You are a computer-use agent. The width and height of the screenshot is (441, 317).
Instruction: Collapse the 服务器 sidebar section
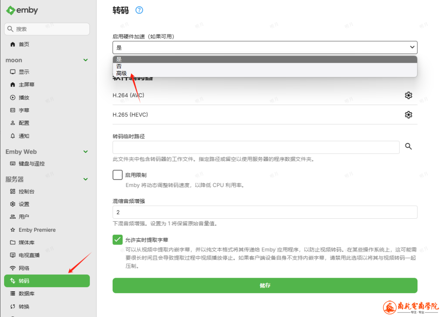[x=86, y=179]
